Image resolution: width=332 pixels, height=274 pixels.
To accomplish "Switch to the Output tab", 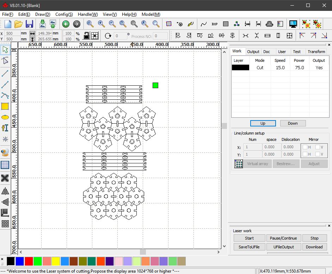I will pos(253,52).
